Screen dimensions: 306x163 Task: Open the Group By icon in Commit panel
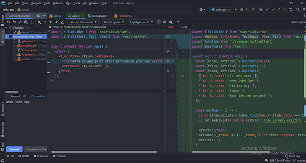tap(39, 22)
